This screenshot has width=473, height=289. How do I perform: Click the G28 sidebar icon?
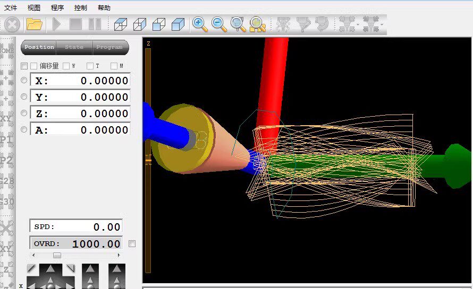[7, 181]
